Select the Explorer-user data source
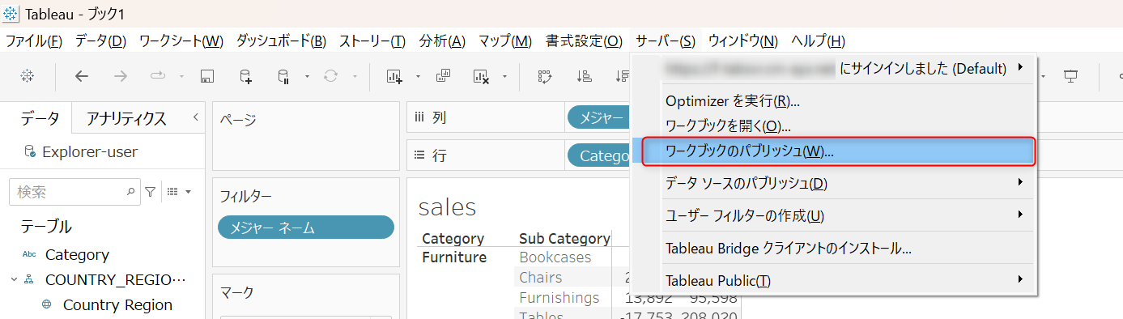The image size is (1123, 319). click(90, 151)
